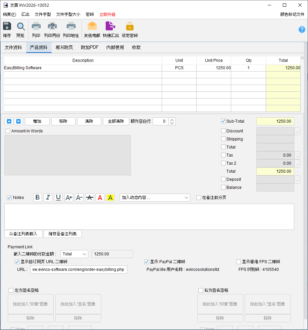This screenshot has height=330, width=308.
Task: Open Preview (预览) magnifier icon
Action: point(20,27)
